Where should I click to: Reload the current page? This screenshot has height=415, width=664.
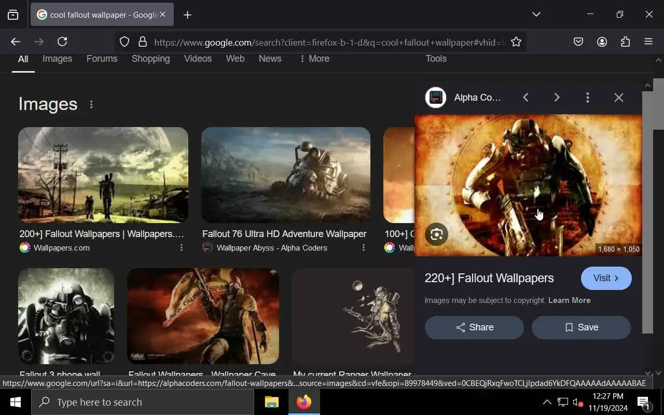point(62,42)
